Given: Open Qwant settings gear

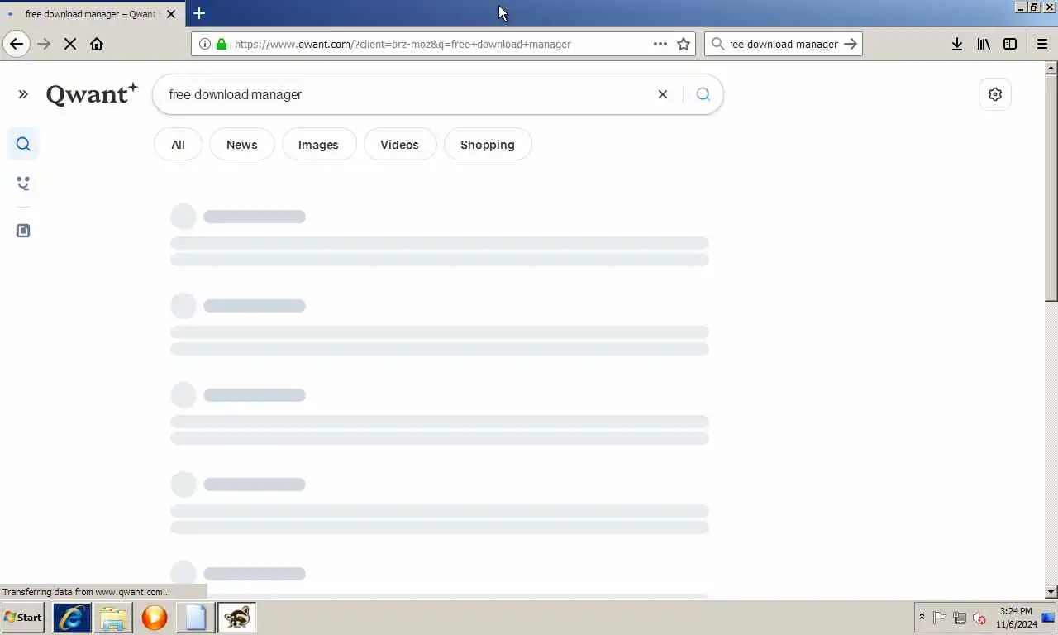Looking at the screenshot, I should 995,94.
